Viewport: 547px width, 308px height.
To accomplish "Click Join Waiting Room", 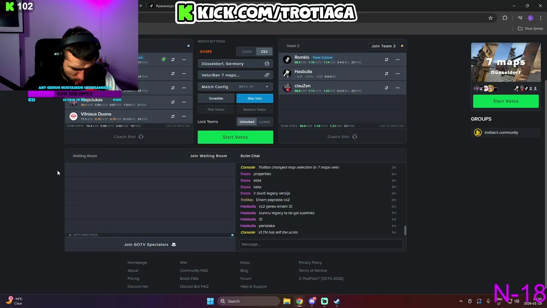I will point(208,156).
